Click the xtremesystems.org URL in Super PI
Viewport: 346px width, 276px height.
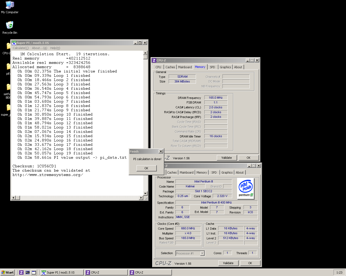pos(48,175)
